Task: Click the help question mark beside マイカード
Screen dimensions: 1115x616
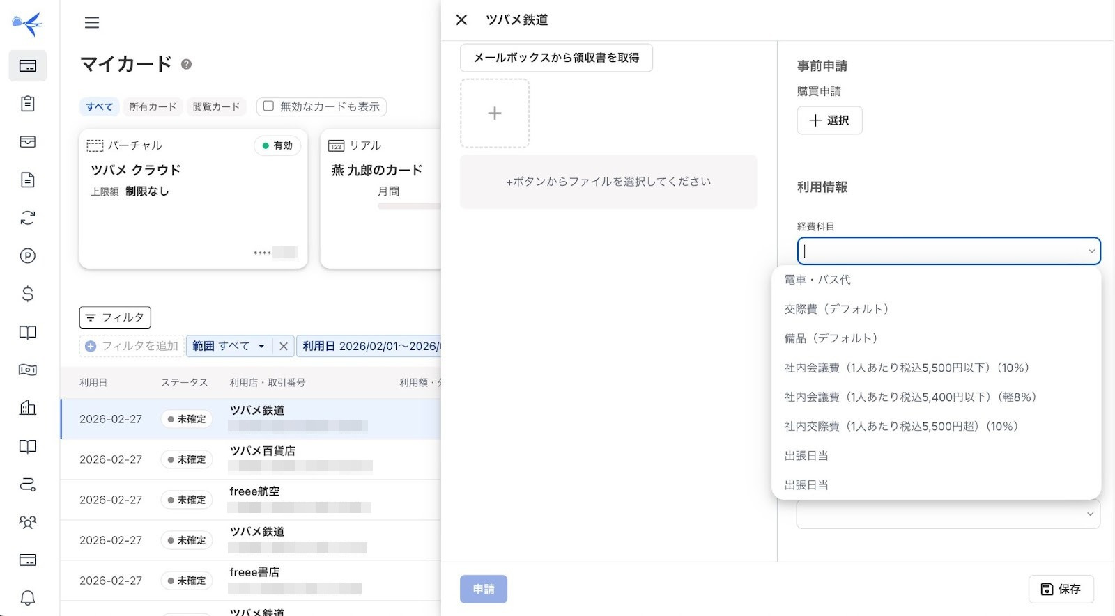Action: click(186, 64)
